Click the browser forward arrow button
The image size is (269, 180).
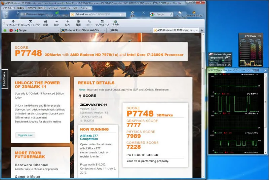click(x=18, y=13)
